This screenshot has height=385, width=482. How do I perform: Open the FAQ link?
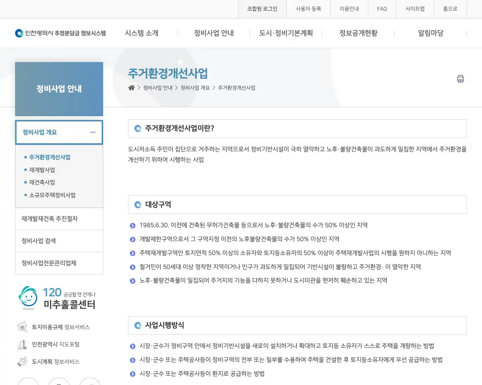click(x=382, y=9)
